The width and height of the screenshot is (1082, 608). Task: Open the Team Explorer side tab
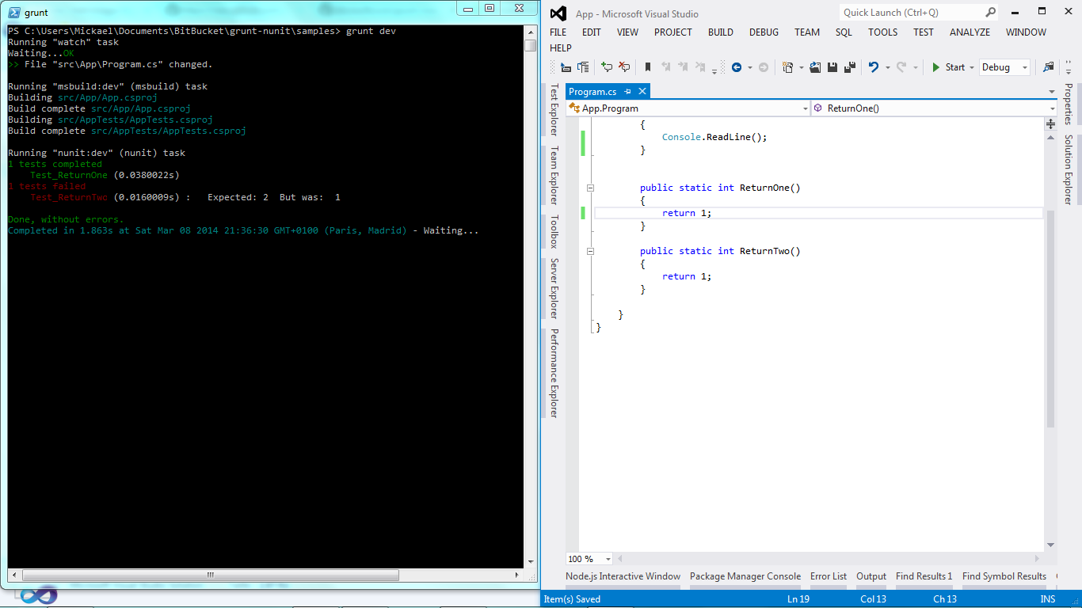[554, 175]
